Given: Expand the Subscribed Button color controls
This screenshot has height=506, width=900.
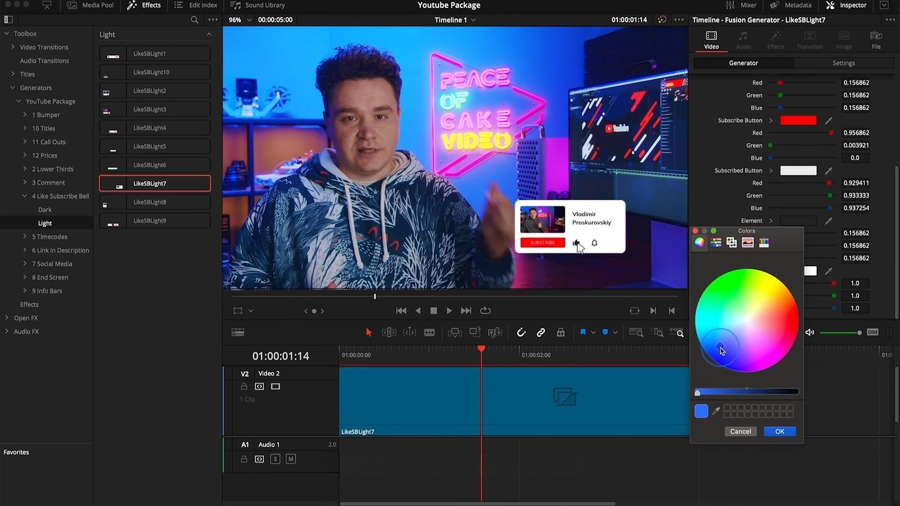Looking at the screenshot, I should coord(771,171).
